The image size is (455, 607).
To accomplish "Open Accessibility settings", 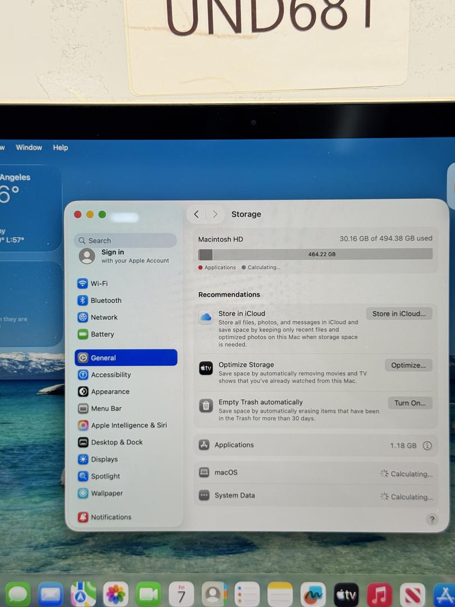I will pos(111,375).
